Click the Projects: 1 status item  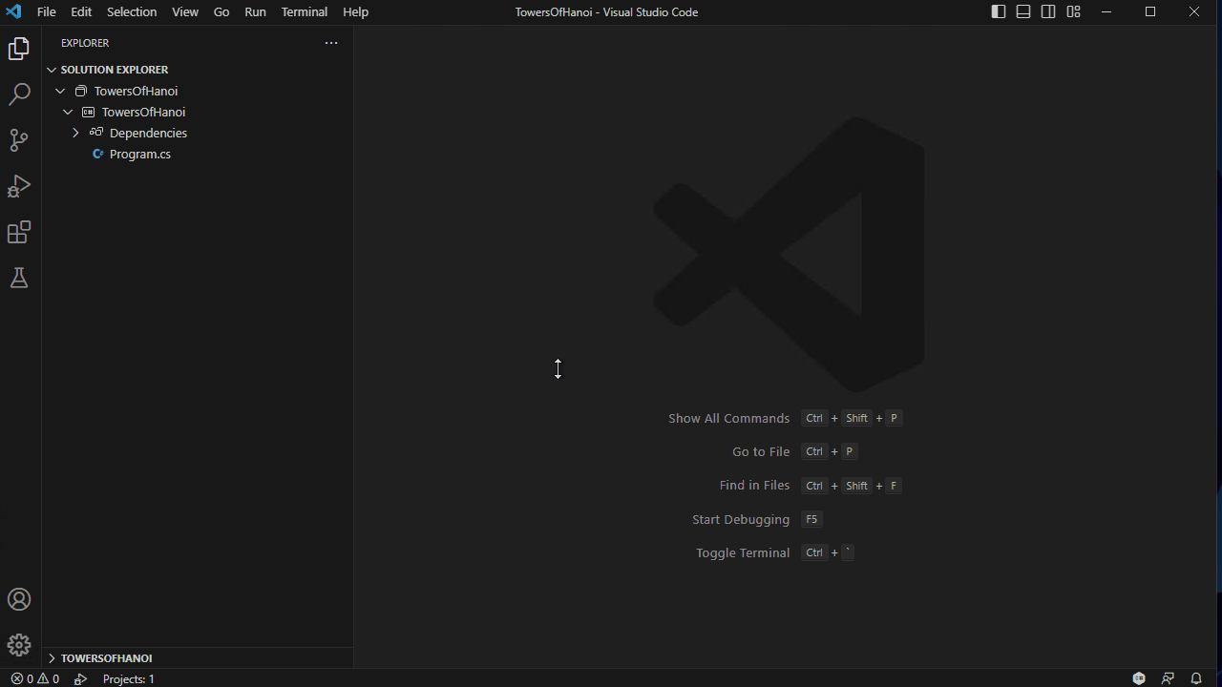tap(128, 678)
